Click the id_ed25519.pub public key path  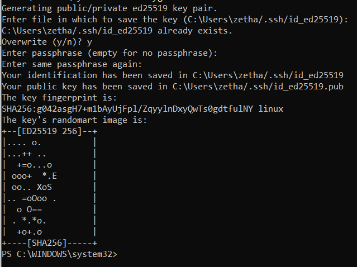click(258, 85)
